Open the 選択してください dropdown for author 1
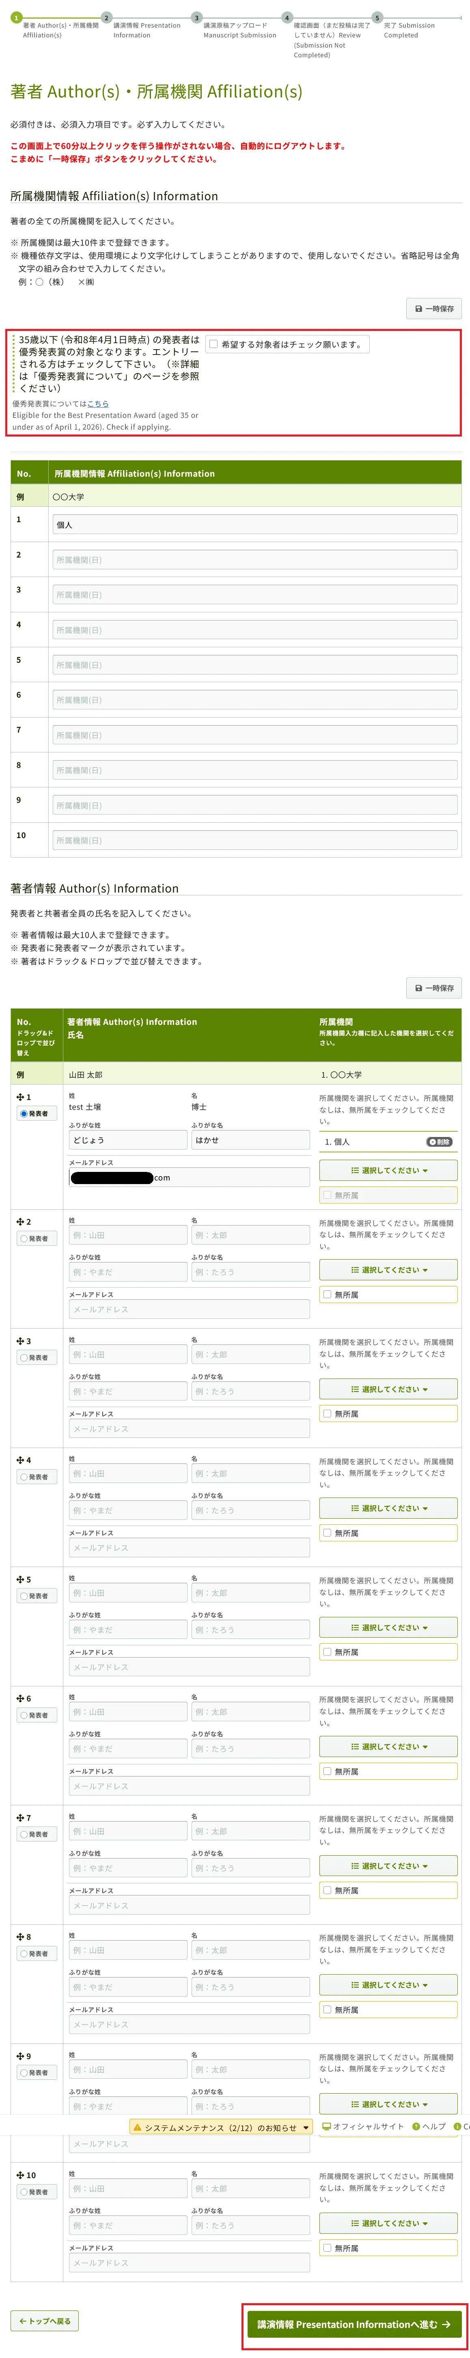470x2358 pixels. [x=388, y=1170]
